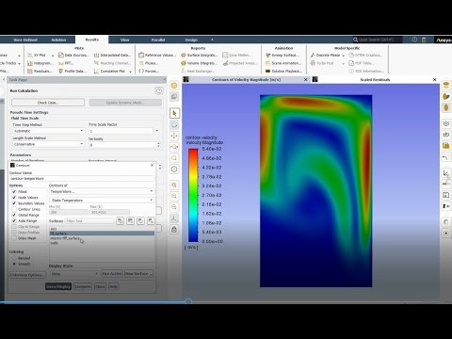Select the rotate view tool
Screen dimensions: 452x339
174,124
